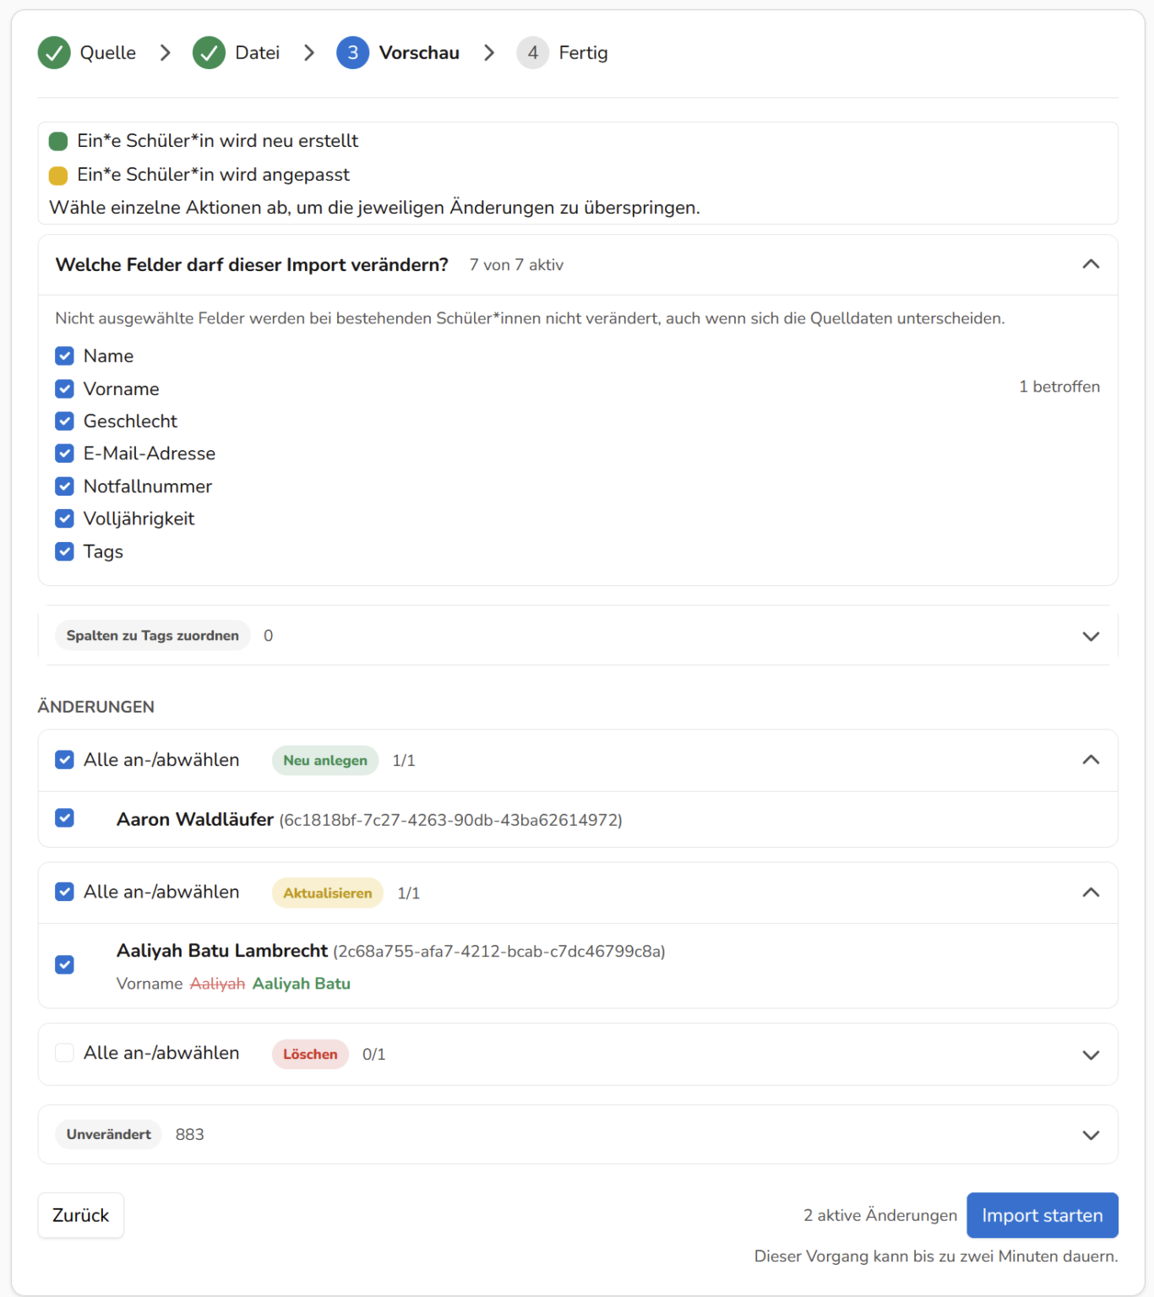Deselect Aaron Waldläufer's checkbox
This screenshot has height=1297, width=1154.
tap(64, 818)
